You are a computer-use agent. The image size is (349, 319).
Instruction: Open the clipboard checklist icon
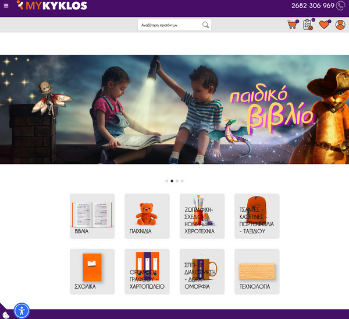click(x=309, y=24)
